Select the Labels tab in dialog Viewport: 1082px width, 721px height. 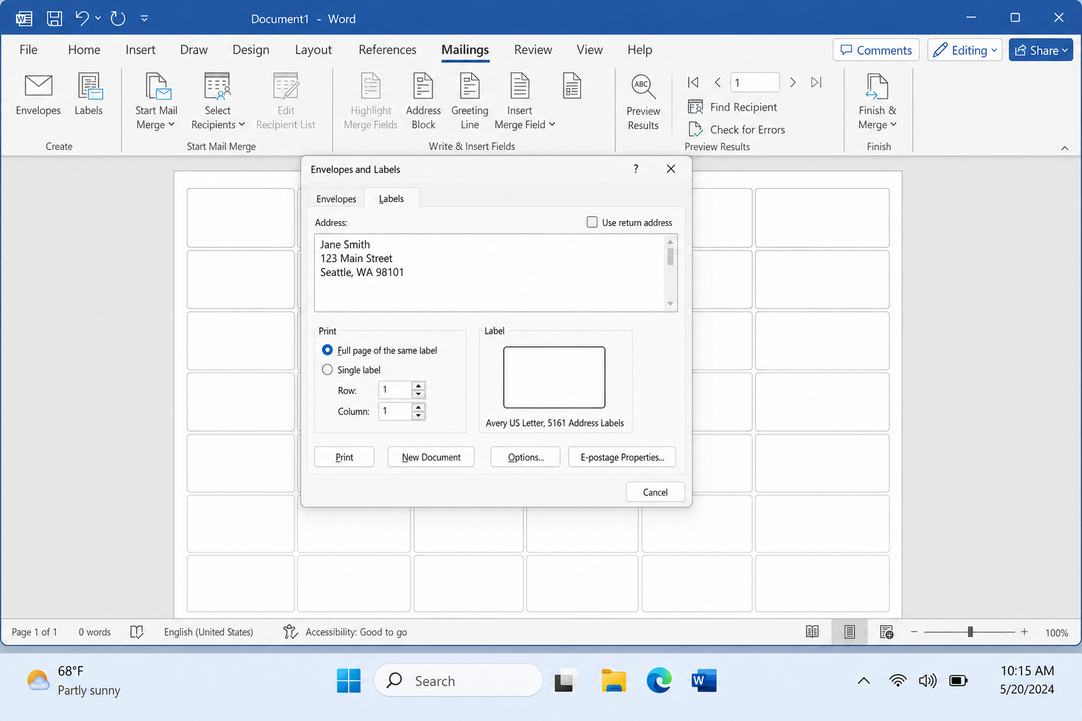[x=391, y=199]
